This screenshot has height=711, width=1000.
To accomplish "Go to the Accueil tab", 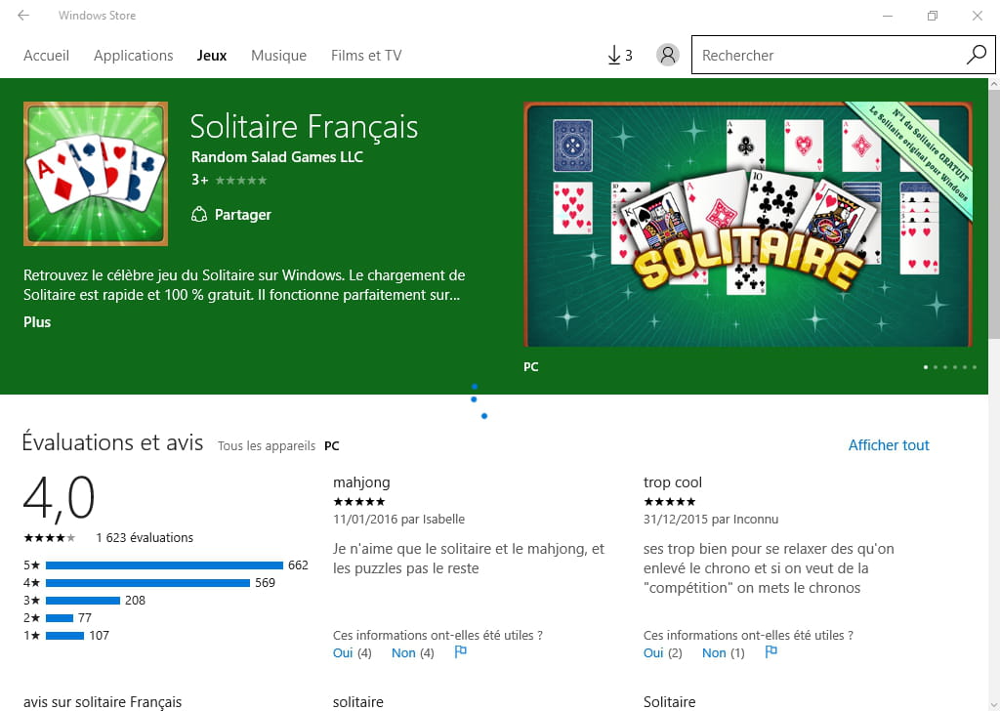I will click(46, 56).
